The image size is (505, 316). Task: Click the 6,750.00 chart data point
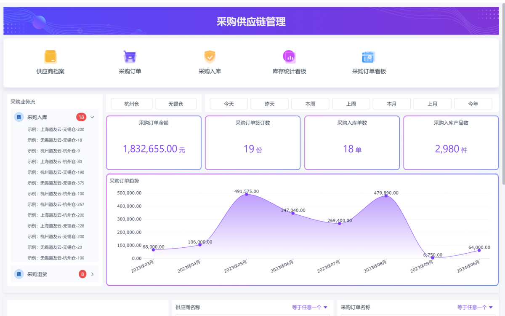pos(433,258)
